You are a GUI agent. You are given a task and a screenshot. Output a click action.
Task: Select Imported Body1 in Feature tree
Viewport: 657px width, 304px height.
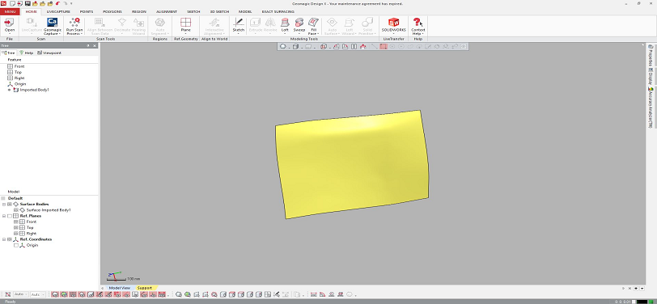coord(34,90)
